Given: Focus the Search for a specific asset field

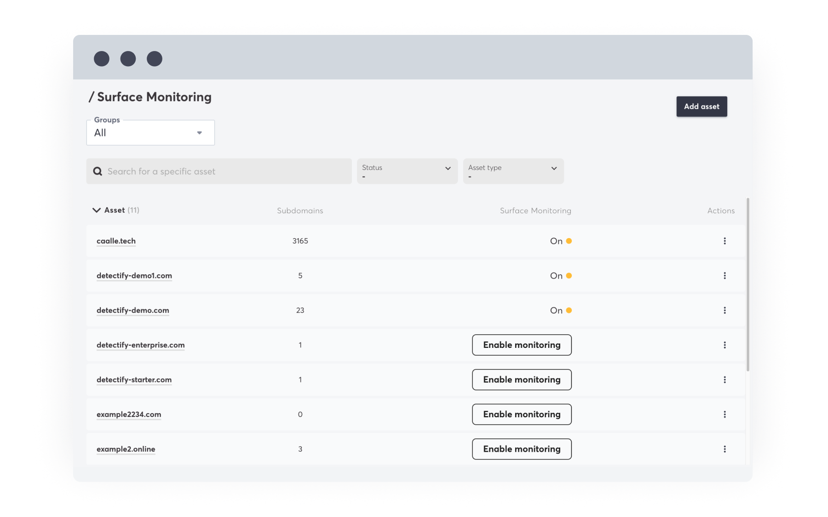Looking at the screenshot, I should [219, 171].
